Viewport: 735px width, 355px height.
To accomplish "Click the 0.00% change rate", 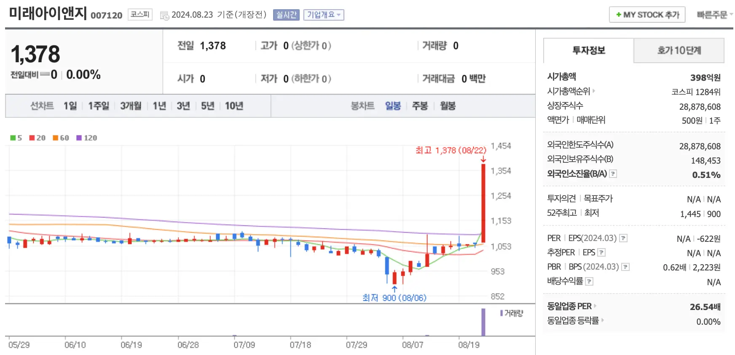I will point(83,74).
